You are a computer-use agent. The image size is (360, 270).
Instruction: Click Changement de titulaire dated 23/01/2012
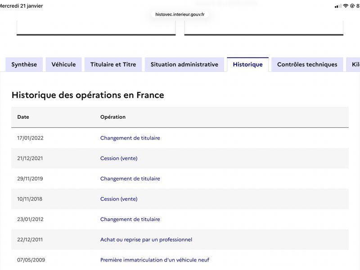click(130, 219)
